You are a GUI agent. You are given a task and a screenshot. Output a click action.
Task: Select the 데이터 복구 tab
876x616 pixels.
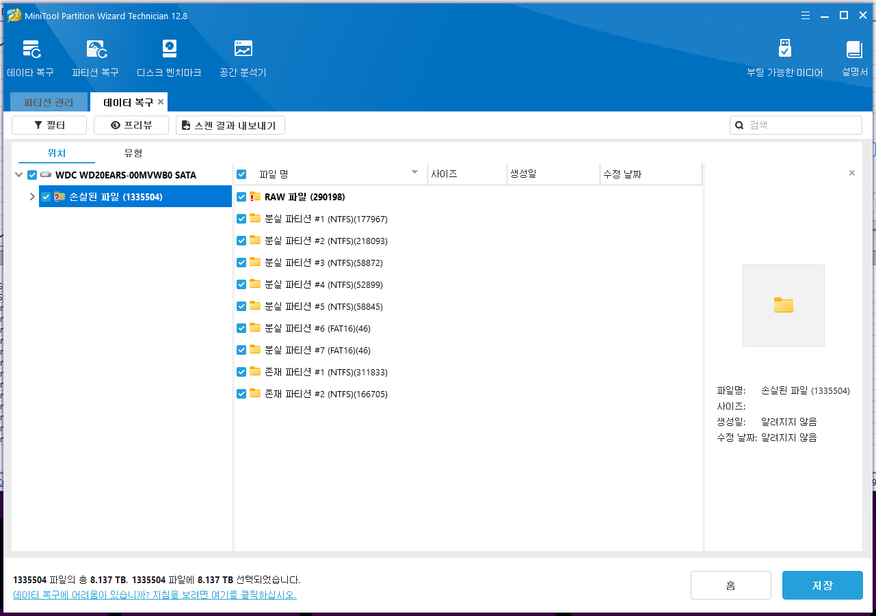129,102
